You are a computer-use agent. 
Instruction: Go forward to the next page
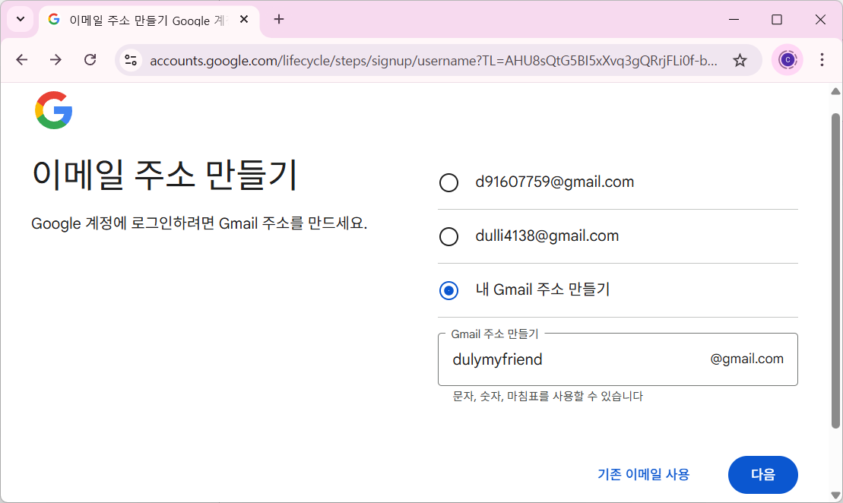click(55, 60)
